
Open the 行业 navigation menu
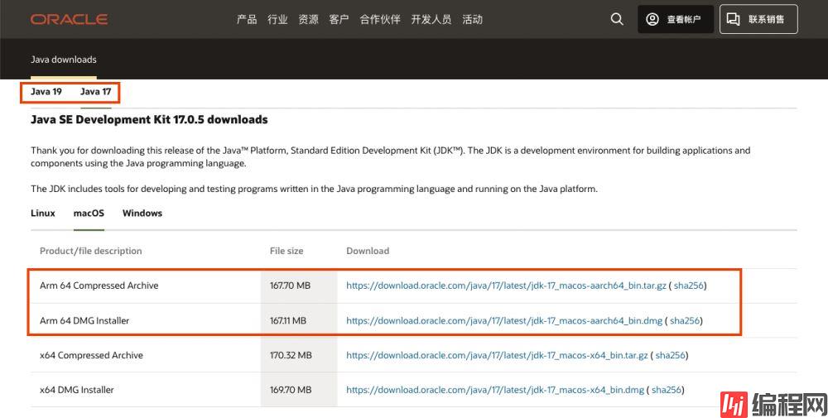coord(277,19)
